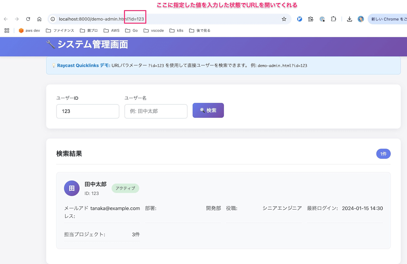This screenshot has width=407, height=264.
Task: Select the tanaka@example.com email address
Action: [x=115, y=208]
